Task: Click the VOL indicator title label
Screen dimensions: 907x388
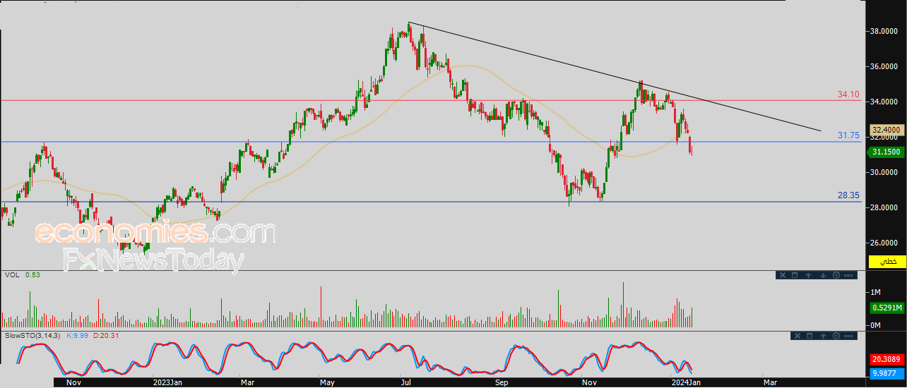Action: click(x=12, y=274)
